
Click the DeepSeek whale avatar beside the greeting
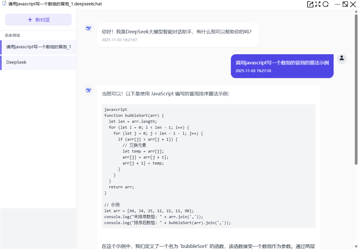click(x=88, y=28)
